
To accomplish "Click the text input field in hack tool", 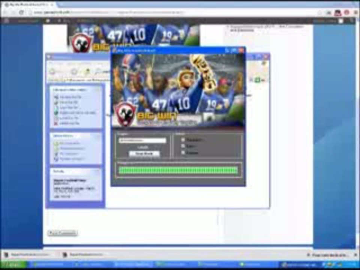I will 142,140.
